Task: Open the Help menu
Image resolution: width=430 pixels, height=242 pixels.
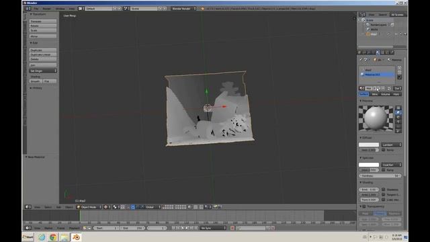Action: 72,9
